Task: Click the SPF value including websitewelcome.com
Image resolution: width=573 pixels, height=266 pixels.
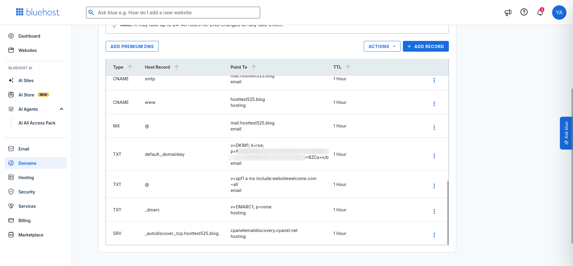Action: click(273, 182)
